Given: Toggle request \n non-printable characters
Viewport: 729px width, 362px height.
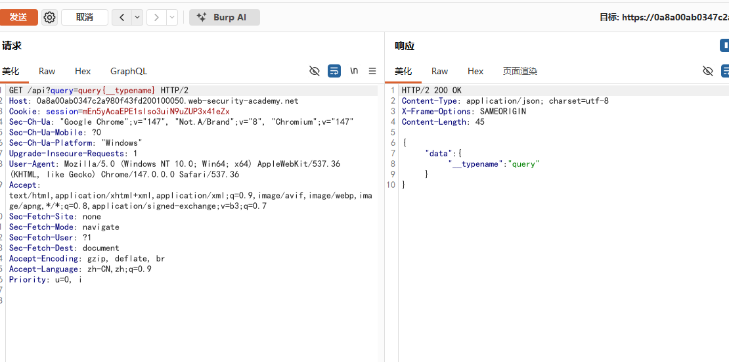Looking at the screenshot, I should [x=354, y=71].
